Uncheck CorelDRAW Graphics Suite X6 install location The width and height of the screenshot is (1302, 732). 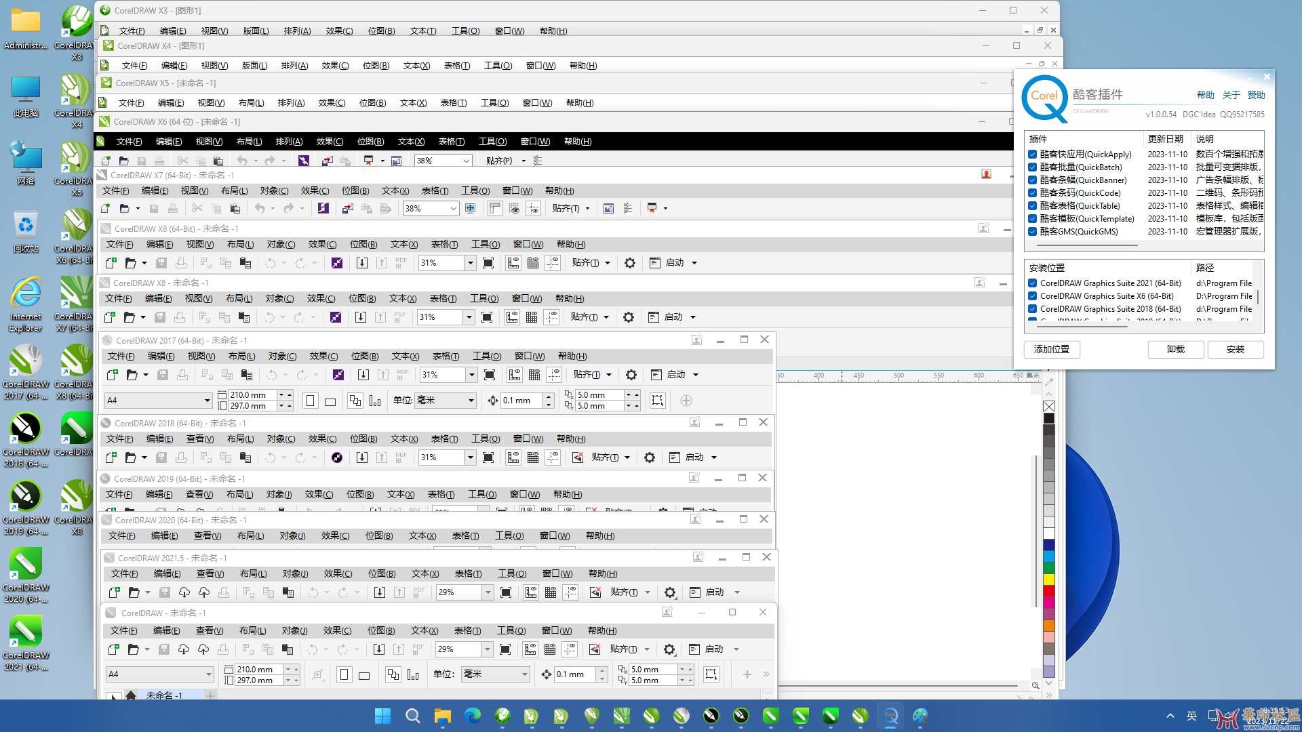click(1032, 296)
